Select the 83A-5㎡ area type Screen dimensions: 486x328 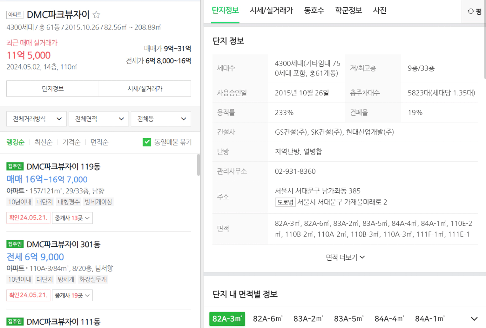click(349, 319)
